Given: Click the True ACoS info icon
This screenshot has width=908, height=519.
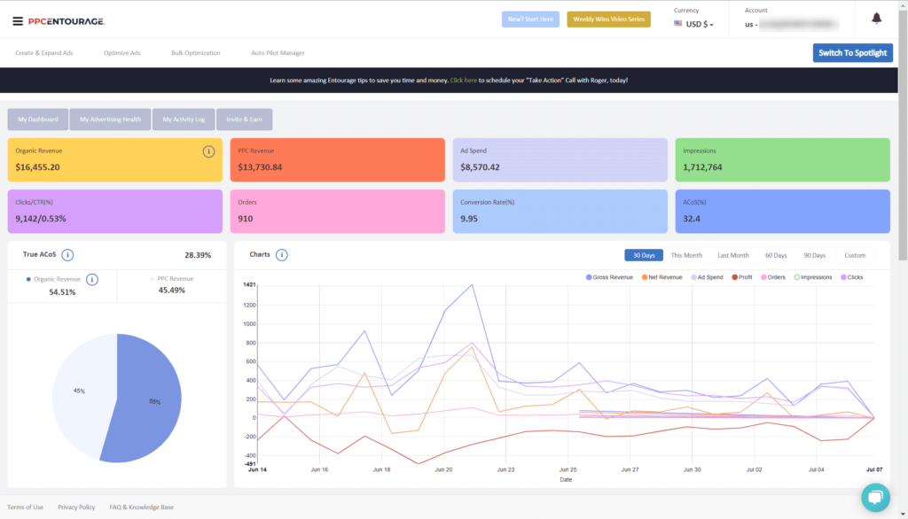Looking at the screenshot, I should (67, 254).
